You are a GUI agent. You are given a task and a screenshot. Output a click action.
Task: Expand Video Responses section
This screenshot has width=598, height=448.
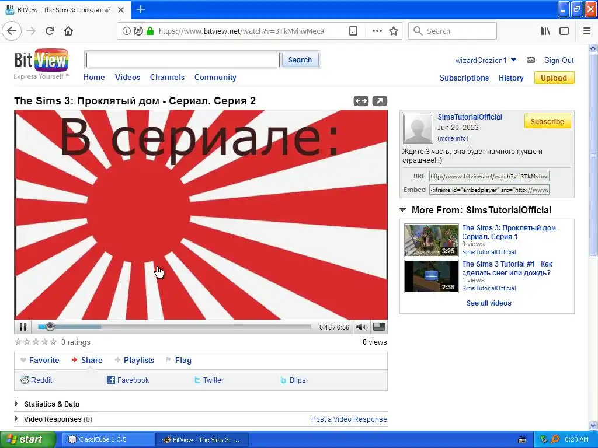coord(16,419)
